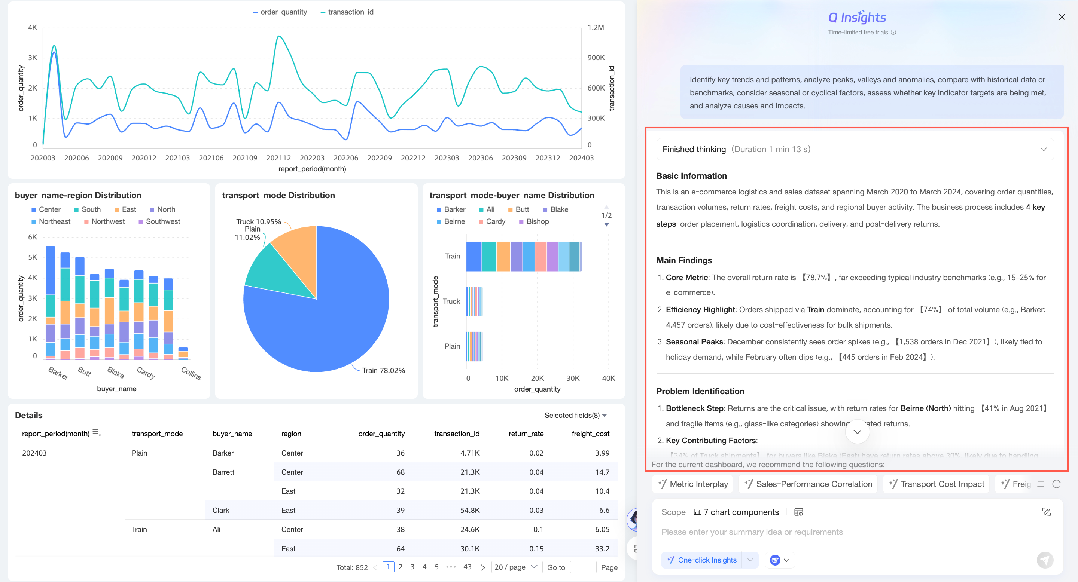This screenshot has height=582, width=1078.
Task: Open the AI model selector dropdown
Action: [780, 560]
